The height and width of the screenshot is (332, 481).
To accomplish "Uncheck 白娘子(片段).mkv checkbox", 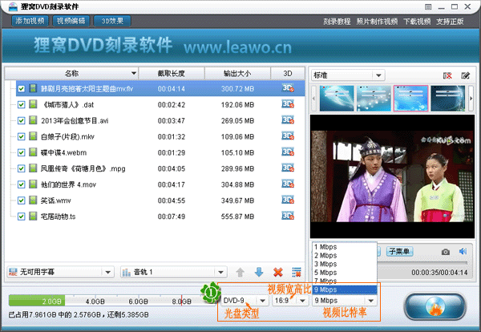I will pyautogui.click(x=21, y=136).
